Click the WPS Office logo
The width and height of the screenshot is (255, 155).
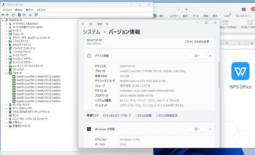pos(240,71)
